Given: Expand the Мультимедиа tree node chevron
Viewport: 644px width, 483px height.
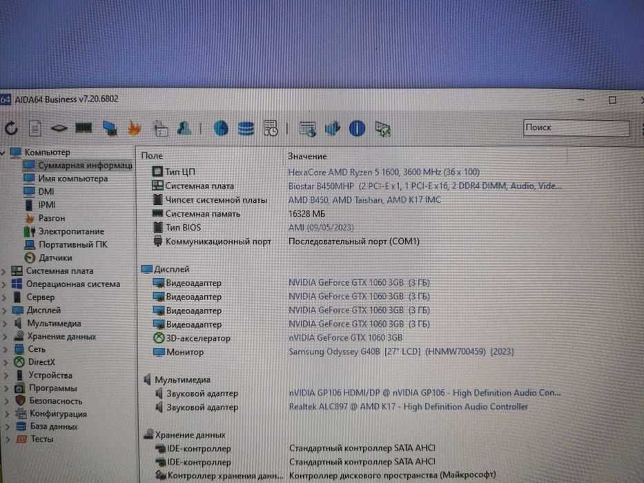Looking at the screenshot, I should coord(5,324).
